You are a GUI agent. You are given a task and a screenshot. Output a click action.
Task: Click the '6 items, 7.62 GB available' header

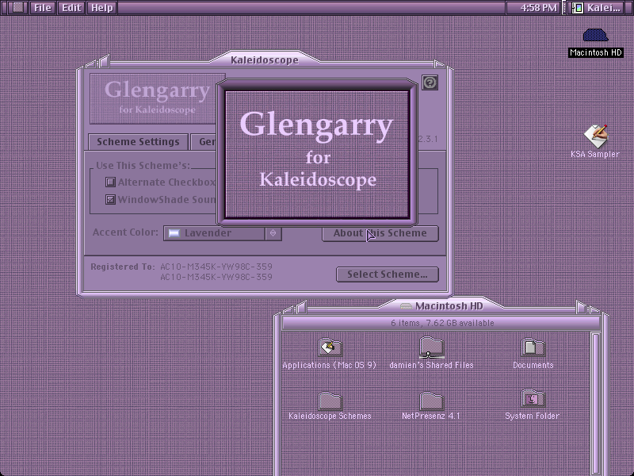pyautogui.click(x=442, y=323)
